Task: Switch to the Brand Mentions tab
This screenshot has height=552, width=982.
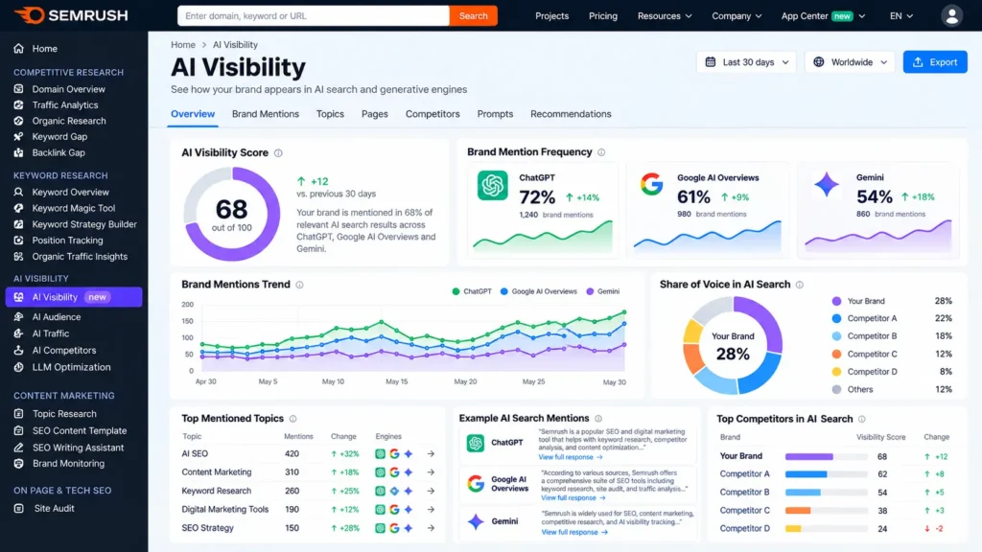Action: [266, 114]
